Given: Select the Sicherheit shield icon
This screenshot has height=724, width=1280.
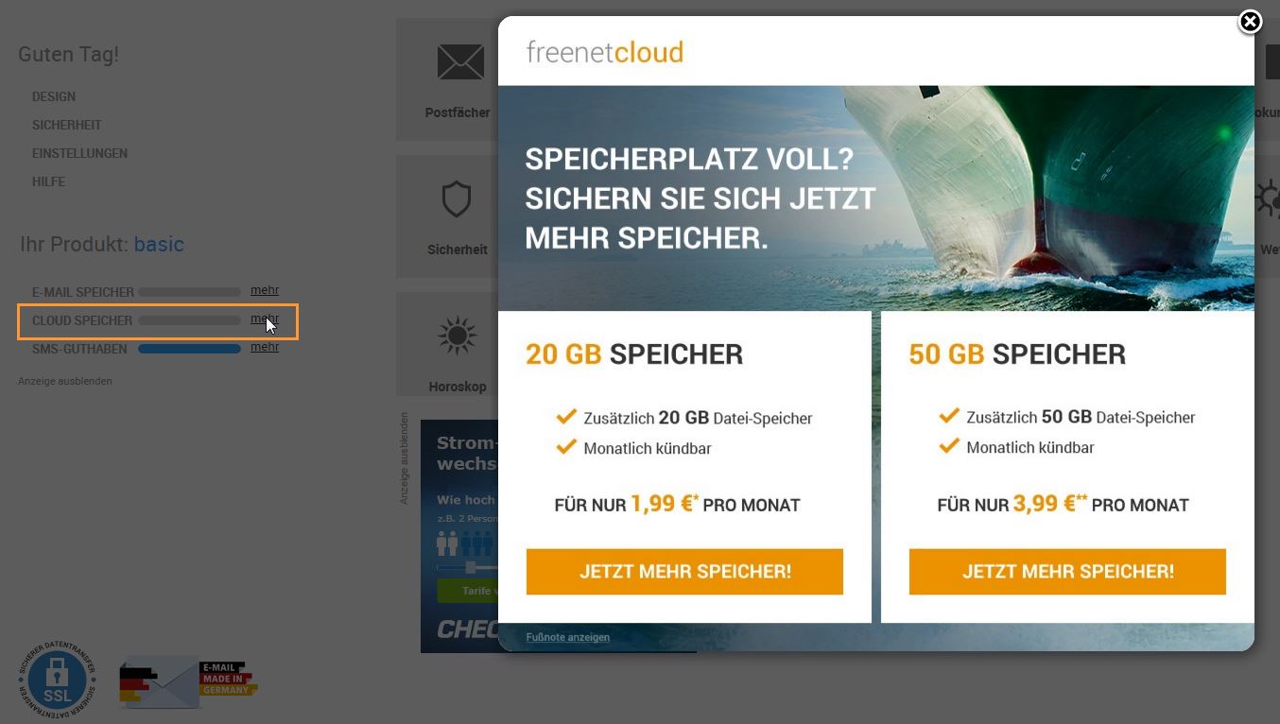Looking at the screenshot, I should point(458,199).
